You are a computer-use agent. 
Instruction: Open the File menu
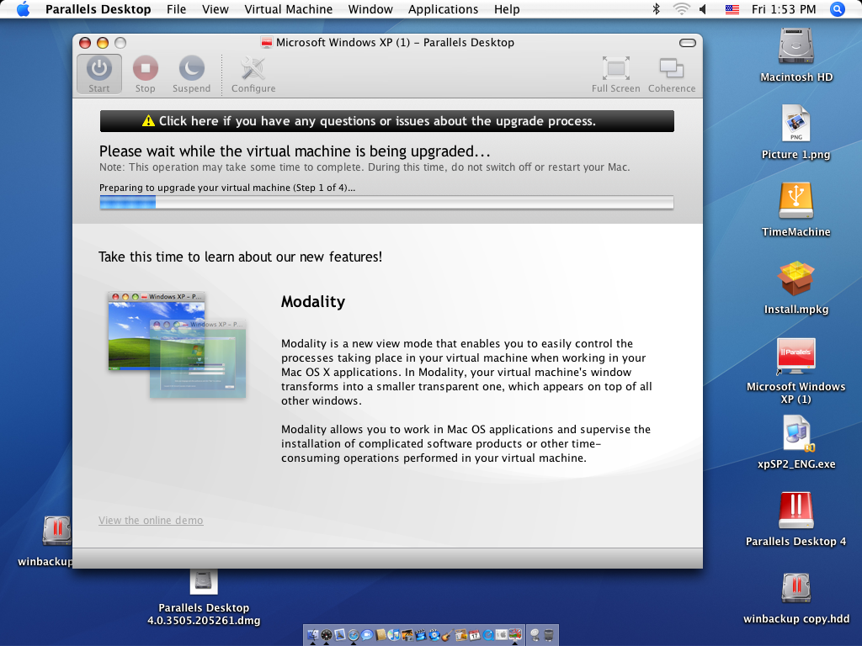(x=176, y=9)
